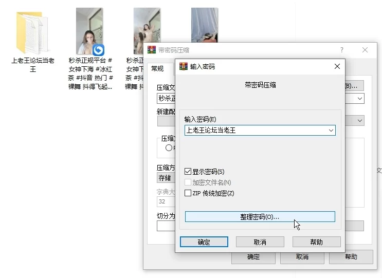This screenshot has width=382, height=278.
Task: Click 帮助 in 输入密码 dialog
Action: (x=317, y=242)
